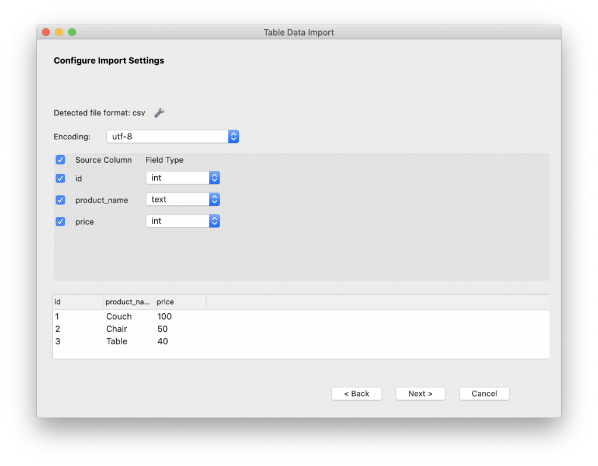
Task: Change product_name field type from text
Action: tap(183, 199)
